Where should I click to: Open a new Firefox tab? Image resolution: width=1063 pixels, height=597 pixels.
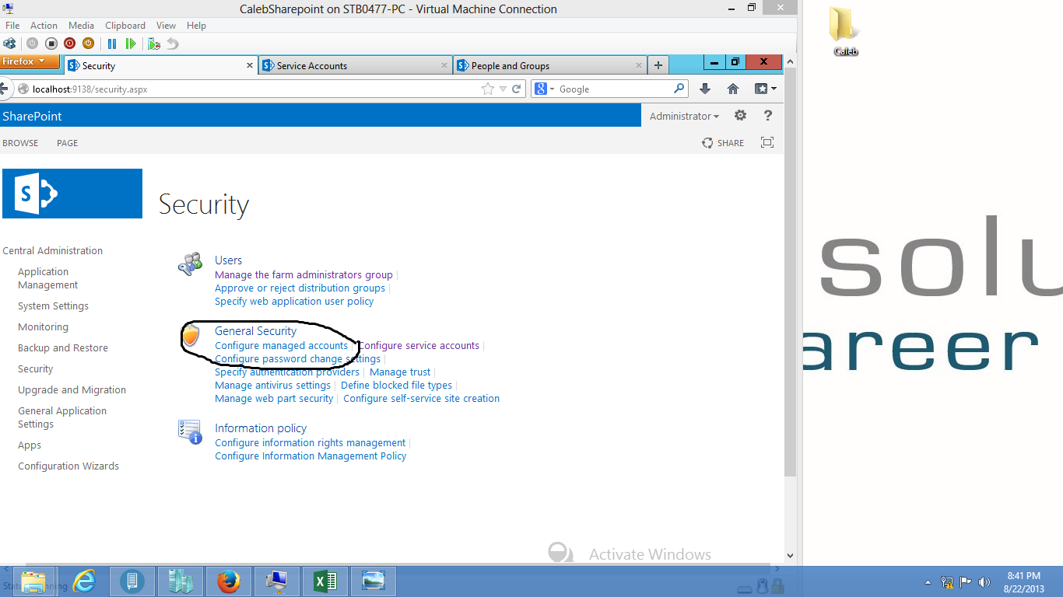coord(658,65)
